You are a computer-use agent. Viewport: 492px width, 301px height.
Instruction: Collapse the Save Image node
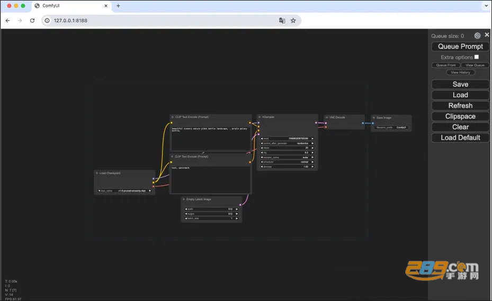374,117
